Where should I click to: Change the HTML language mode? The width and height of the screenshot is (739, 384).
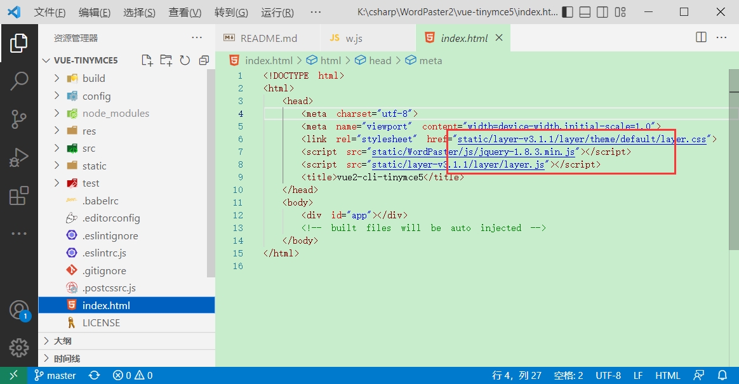click(667, 376)
